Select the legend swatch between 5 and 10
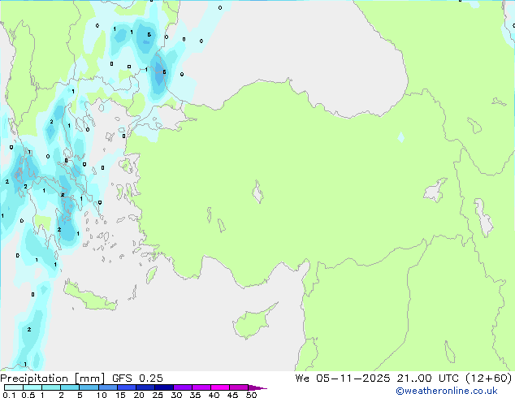The height and width of the screenshot is (398, 515). pos(89,387)
